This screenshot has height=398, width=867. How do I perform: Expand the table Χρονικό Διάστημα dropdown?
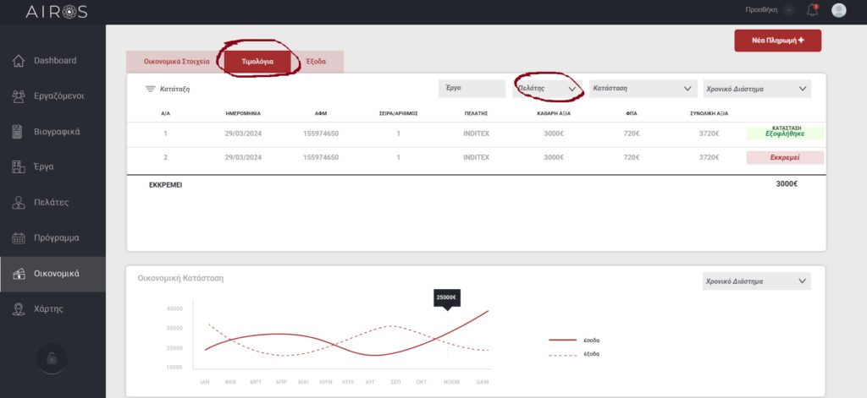pyautogui.click(x=756, y=88)
